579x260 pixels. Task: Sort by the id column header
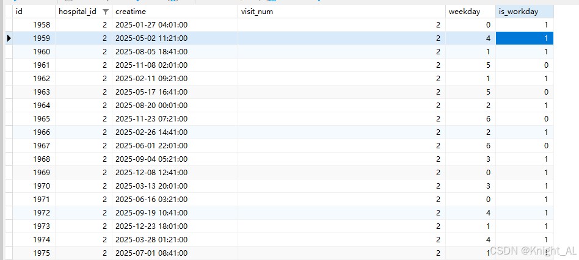(34, 12)
